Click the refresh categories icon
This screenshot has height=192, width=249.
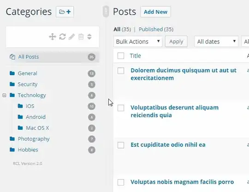pos(62,37)
